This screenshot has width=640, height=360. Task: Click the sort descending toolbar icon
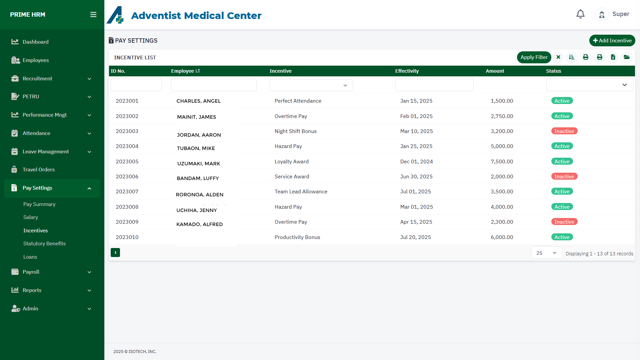click(x=572, y=57)
